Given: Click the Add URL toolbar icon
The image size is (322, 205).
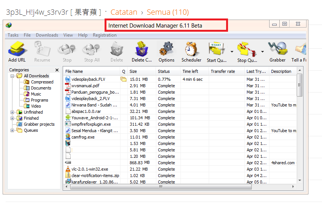Looking at the screenshot, I should pos(17,49).
